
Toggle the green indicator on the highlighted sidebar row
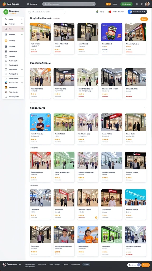click(x=22, y=29)
